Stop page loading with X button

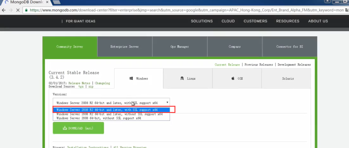pyautogui.click(x=18, y=10)
